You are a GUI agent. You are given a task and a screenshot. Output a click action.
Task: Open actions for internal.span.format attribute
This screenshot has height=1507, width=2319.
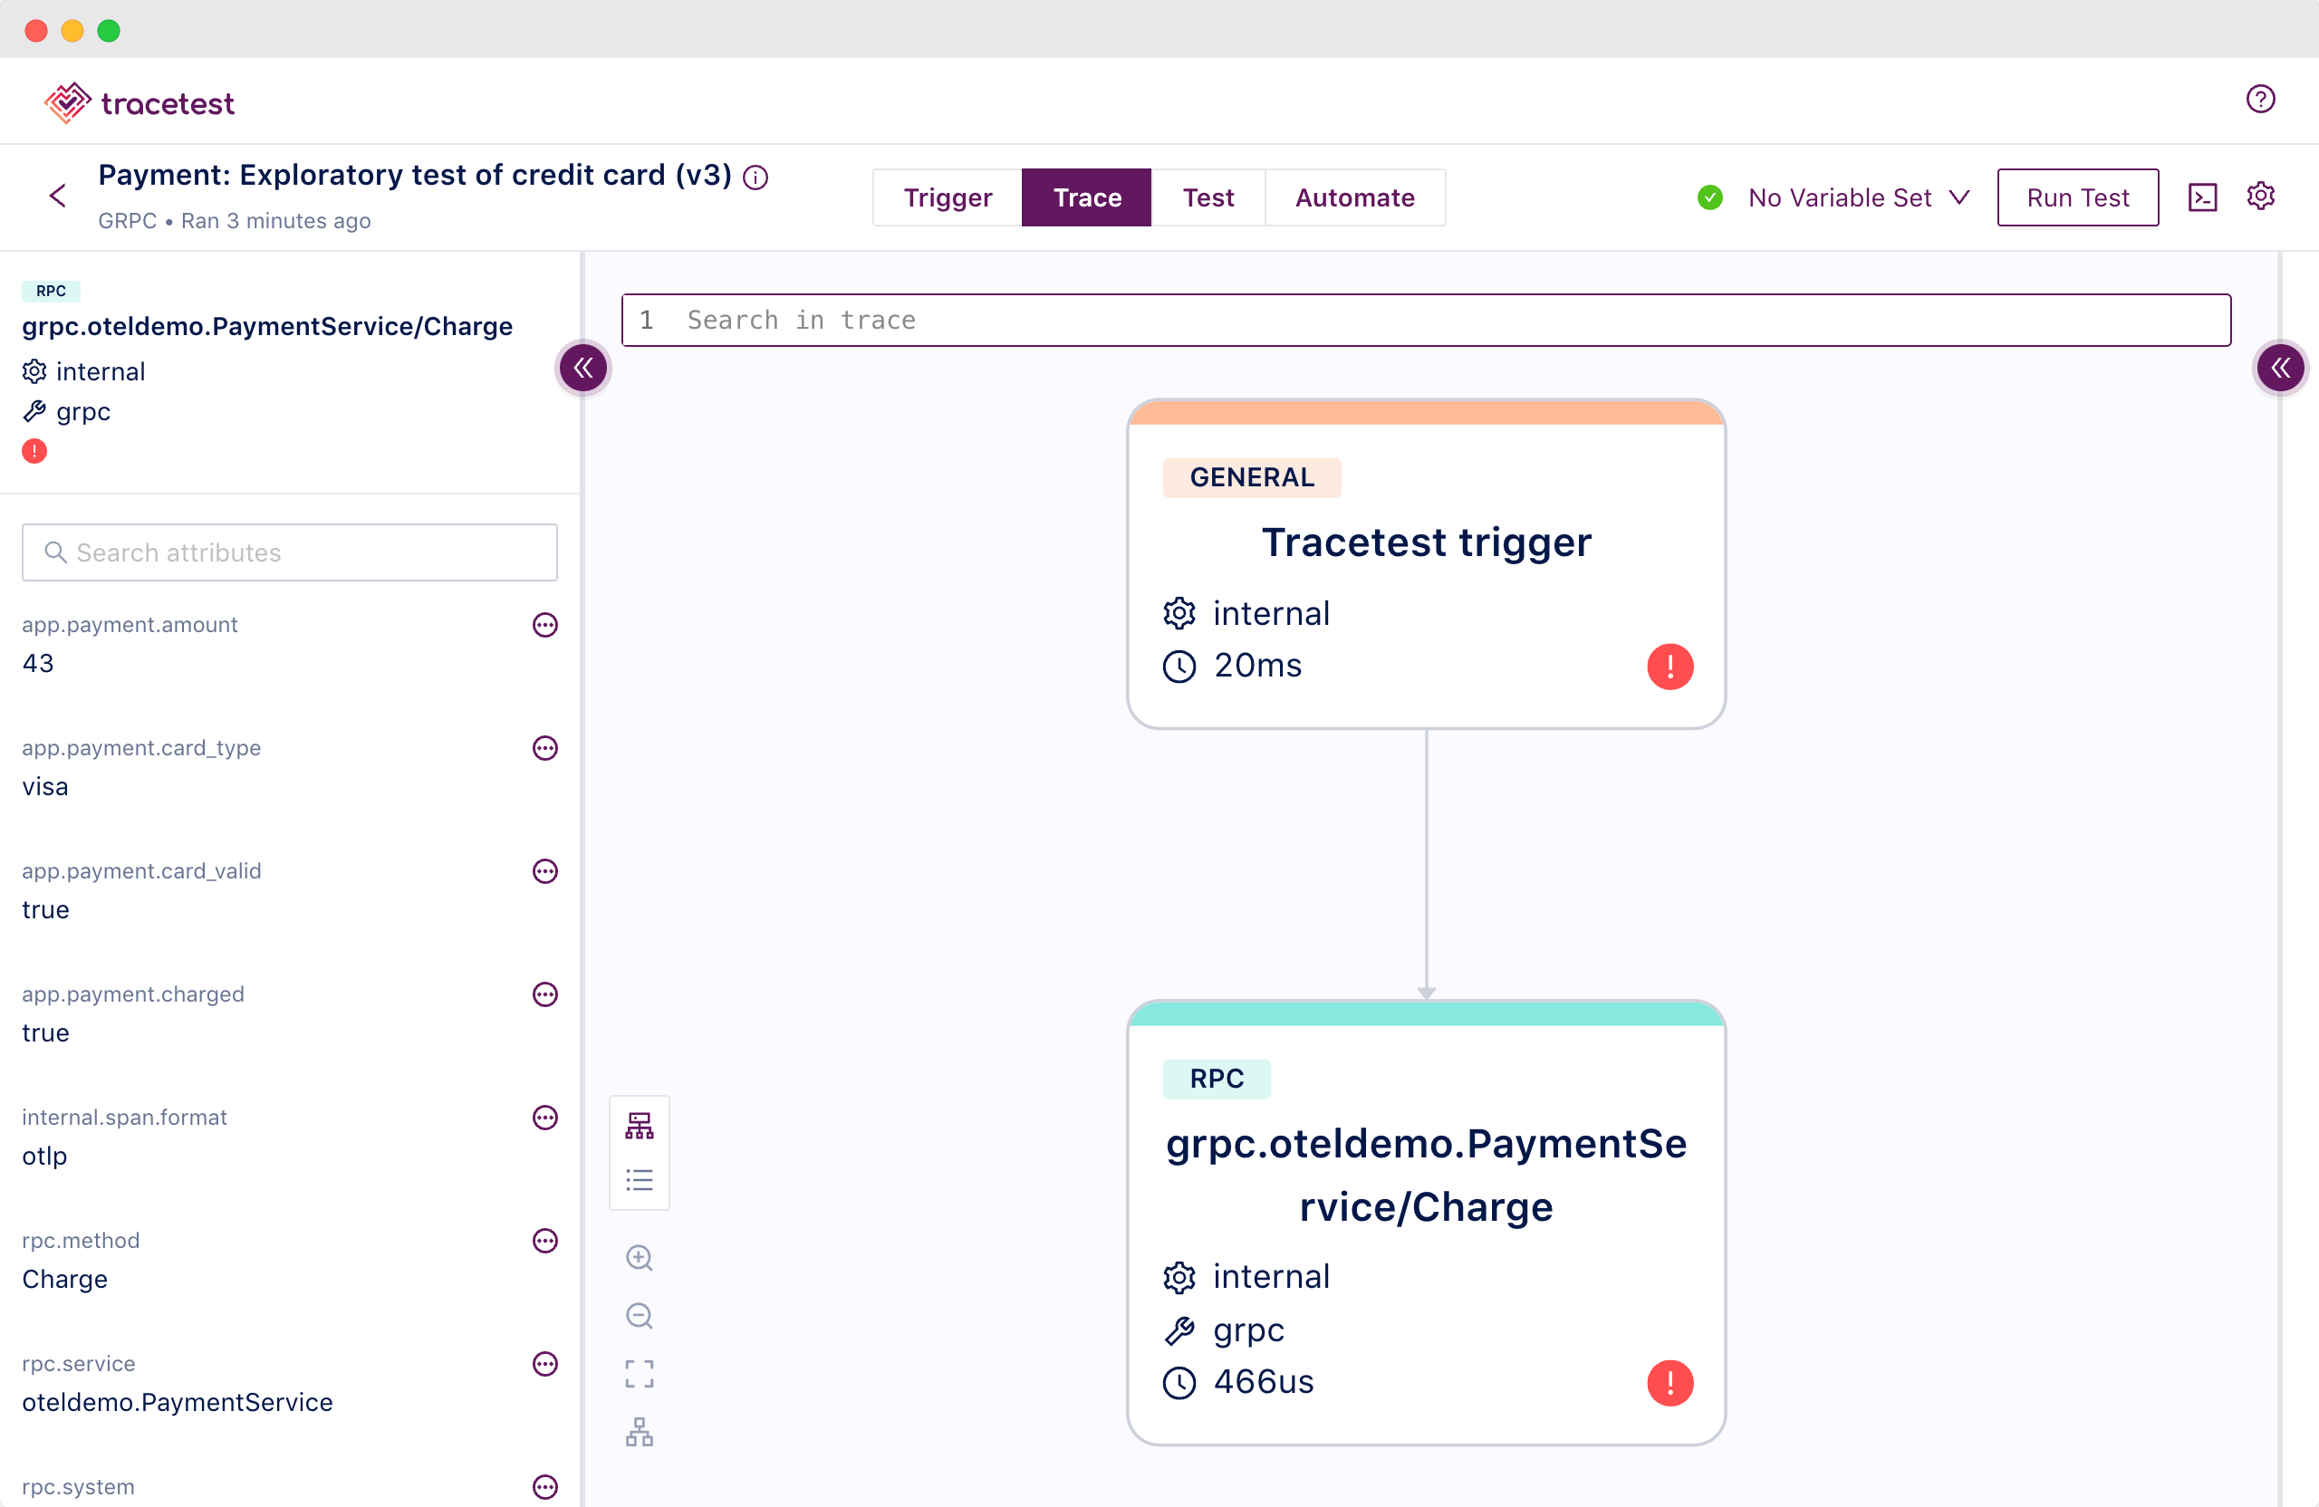tap(544, 1118)
